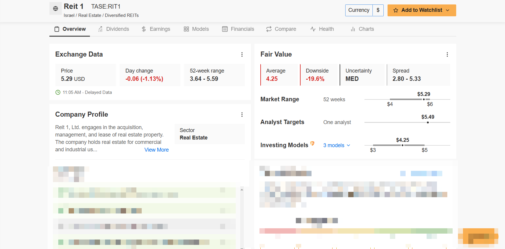Click the Financials calendar icon
505x249 pixels.
tap(225, 29)
